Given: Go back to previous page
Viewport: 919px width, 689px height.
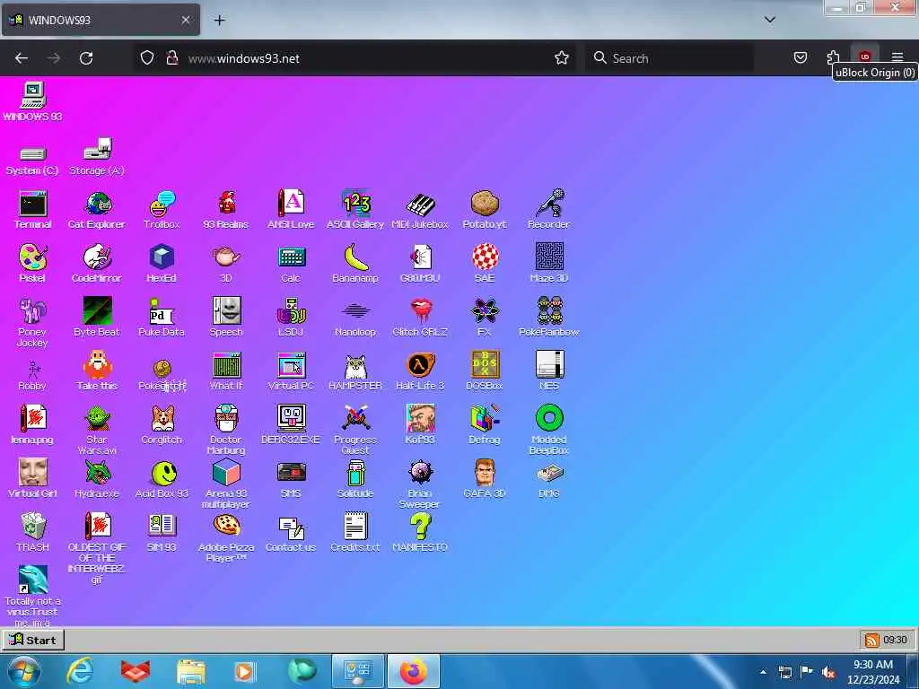Looking at the screenshot, I should tap(22, 58).
